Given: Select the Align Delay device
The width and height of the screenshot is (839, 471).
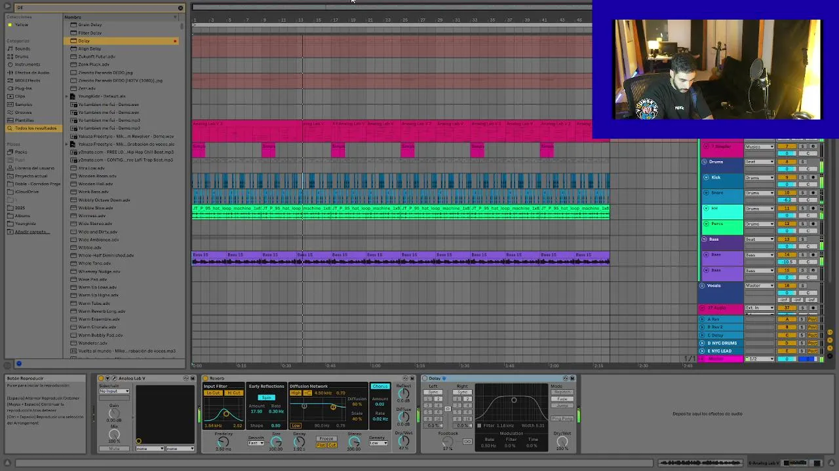Looking at the screenshot, I should coord(89,48).
